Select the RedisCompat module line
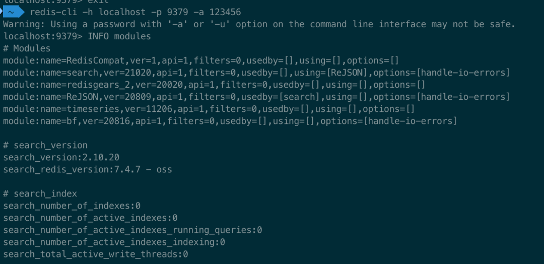This screenshot has width=544, height=264. pos(200,60)
